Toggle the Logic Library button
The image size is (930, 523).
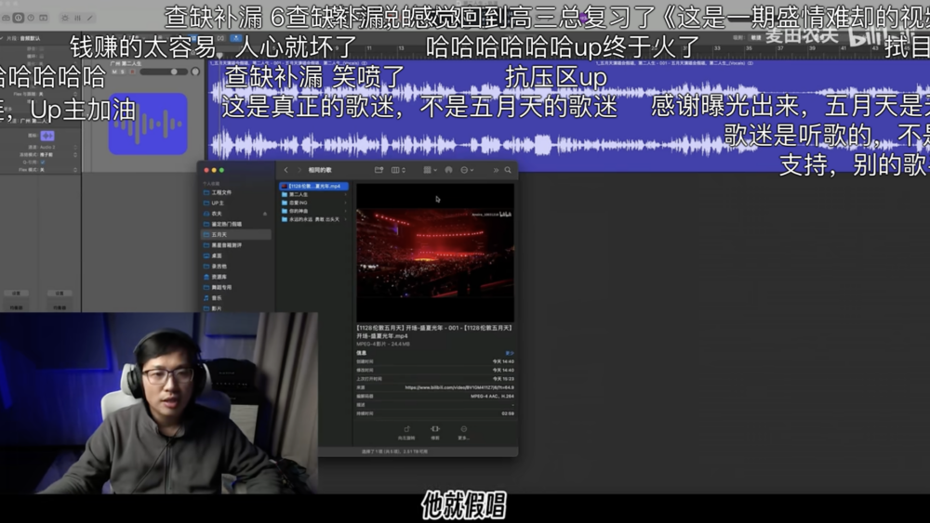point(6,18)
